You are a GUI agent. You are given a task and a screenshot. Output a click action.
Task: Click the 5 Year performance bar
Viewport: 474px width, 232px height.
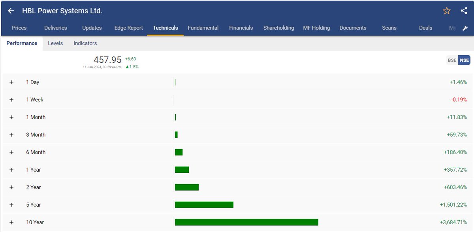[x=204, y=205]
